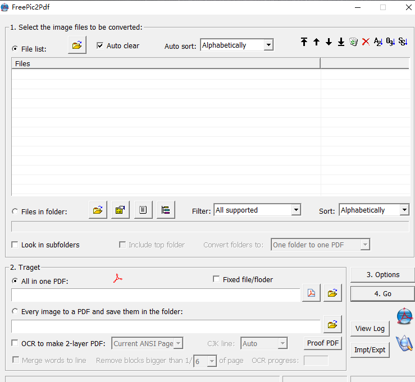
Task: Move selected file down one position
Action: (x=329, y=42)
